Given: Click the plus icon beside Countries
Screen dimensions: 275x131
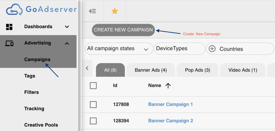Looking at the screenshot, I should click(212, 49).
